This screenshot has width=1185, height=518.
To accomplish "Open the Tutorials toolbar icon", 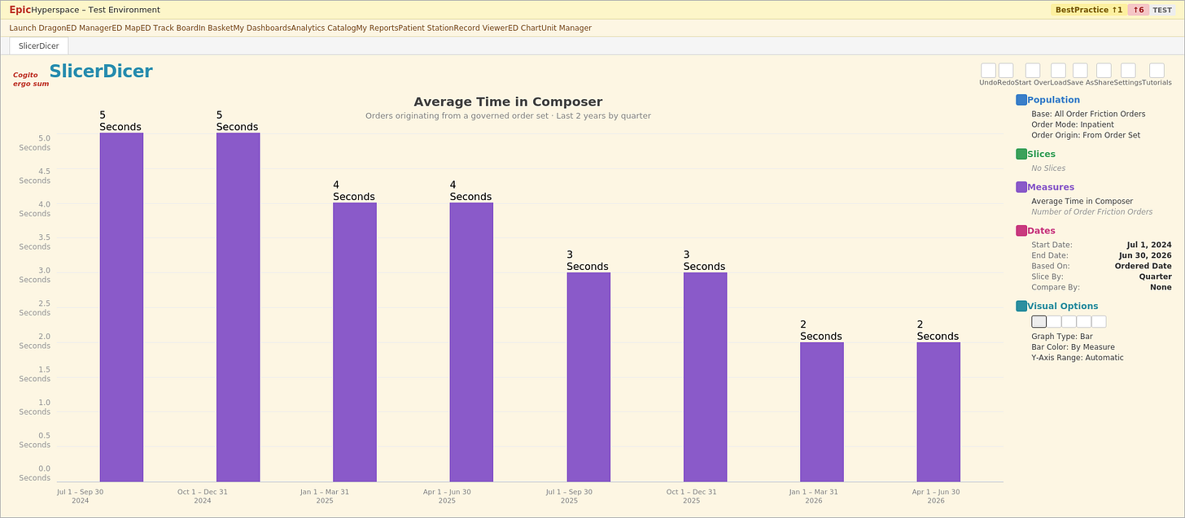I will 1157,71.
